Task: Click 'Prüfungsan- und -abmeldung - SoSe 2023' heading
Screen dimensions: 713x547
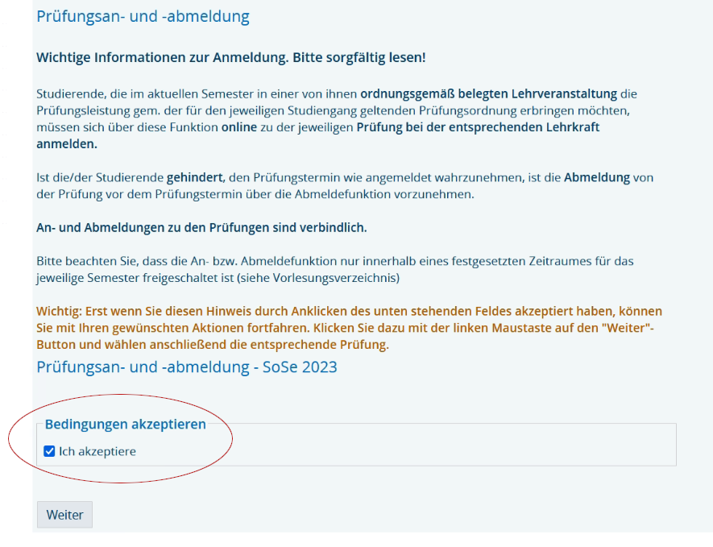Action: pyautogui.click(x=187, y=367)
